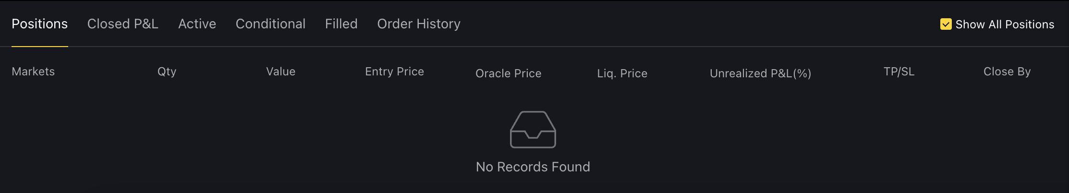Click the Markets column header

[x=33, y=72]
